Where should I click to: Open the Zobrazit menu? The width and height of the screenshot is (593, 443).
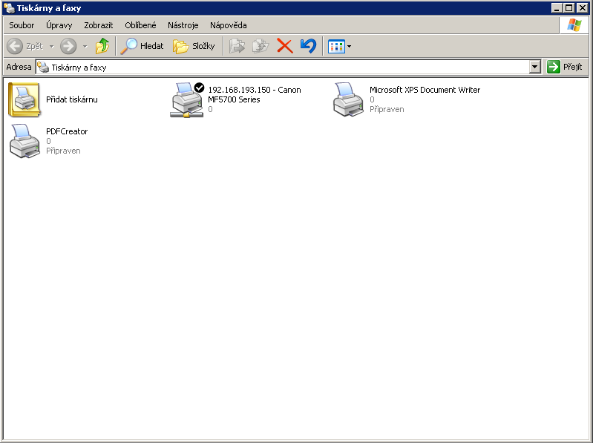pyautogui.click(x=98, y=25)
